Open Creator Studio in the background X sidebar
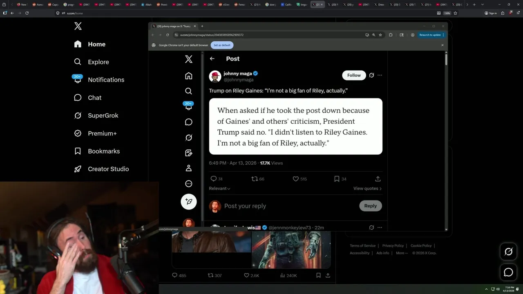 [101, 169]
